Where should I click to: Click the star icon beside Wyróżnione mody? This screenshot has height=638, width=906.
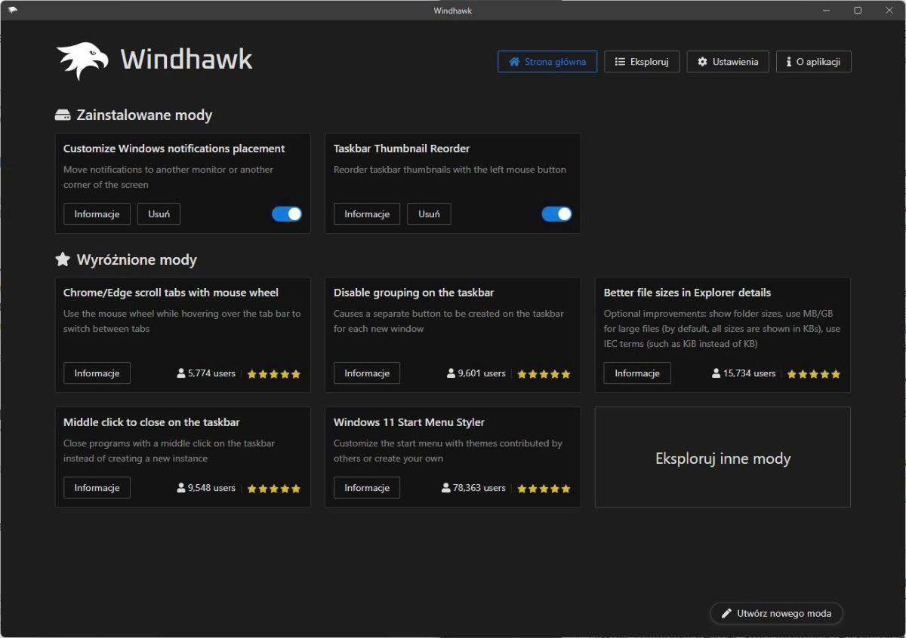[x=63, y=259]
